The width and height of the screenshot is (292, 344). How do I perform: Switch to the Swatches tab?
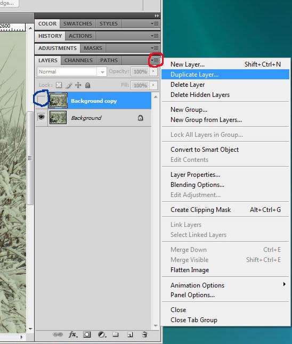[78, 23]
